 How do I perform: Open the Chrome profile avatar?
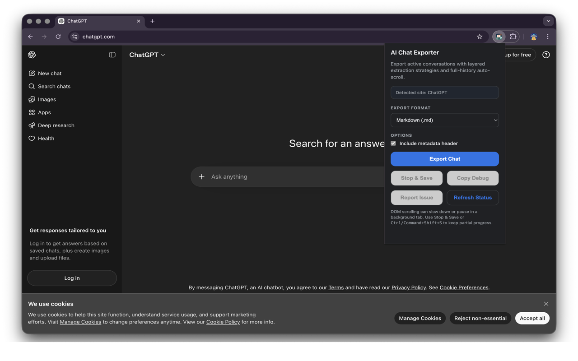tap(534, 37)
